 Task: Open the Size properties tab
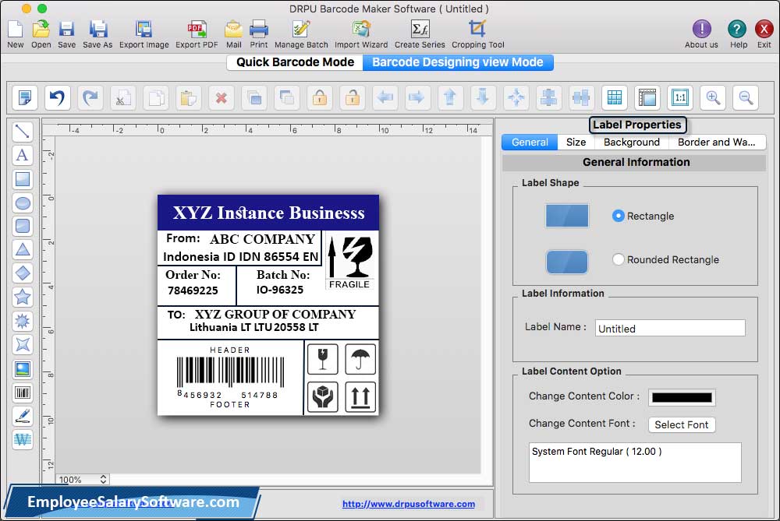pos(576,142)
